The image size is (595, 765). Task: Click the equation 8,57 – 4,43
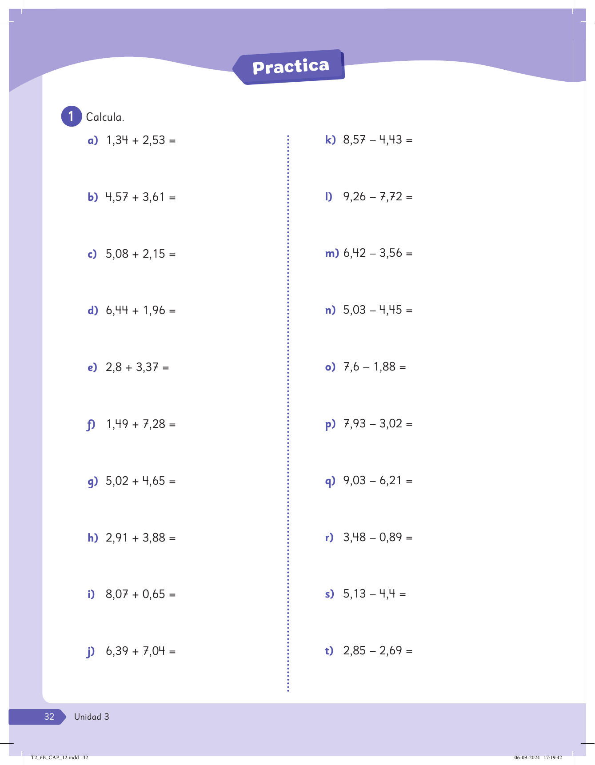pyautogui.click(x=378, y=140)
